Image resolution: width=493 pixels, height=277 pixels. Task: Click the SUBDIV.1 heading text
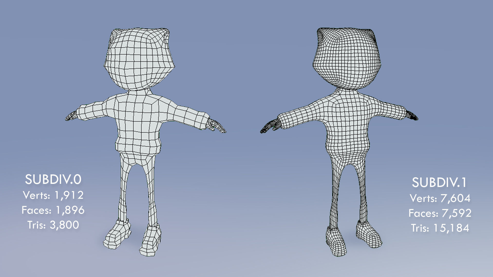(x=439, y=183)
